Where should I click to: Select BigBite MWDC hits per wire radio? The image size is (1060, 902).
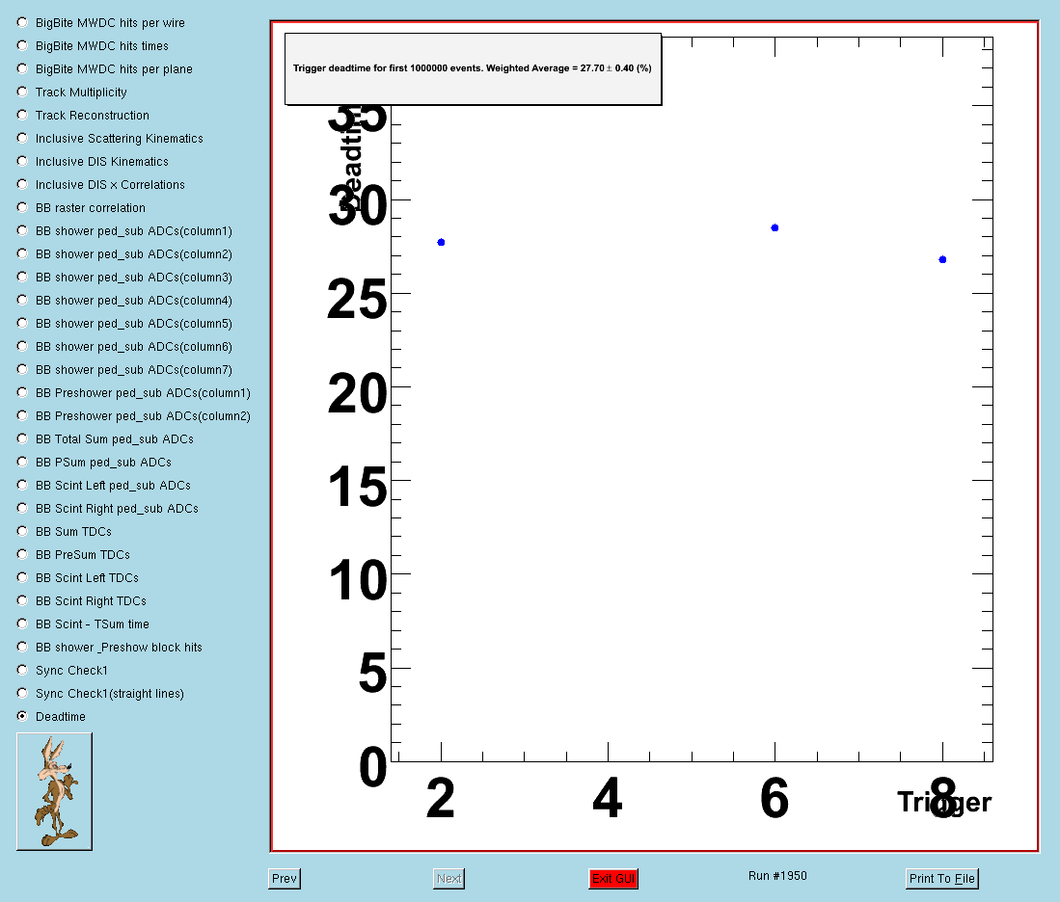click(22, 22)
